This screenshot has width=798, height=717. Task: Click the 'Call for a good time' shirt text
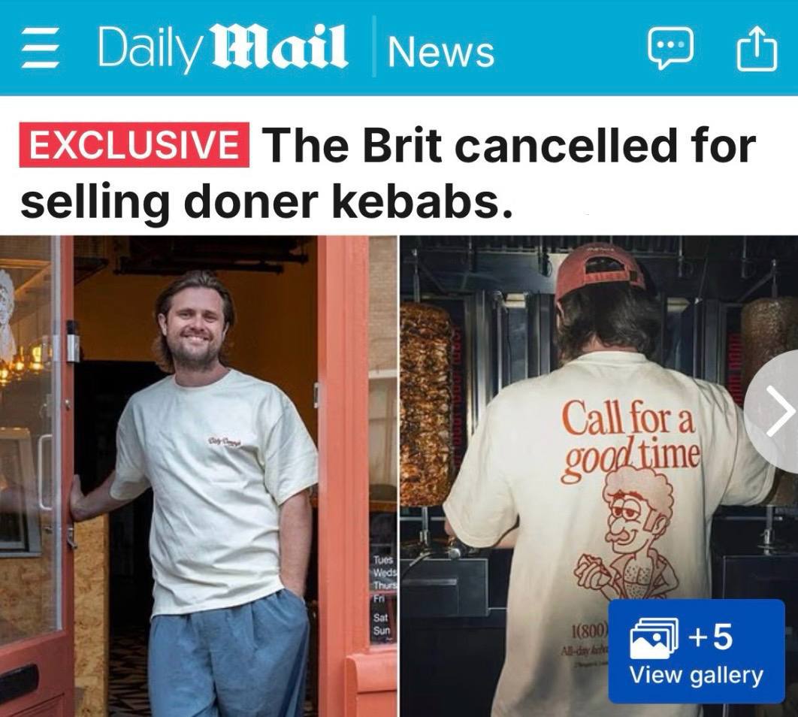631,440
